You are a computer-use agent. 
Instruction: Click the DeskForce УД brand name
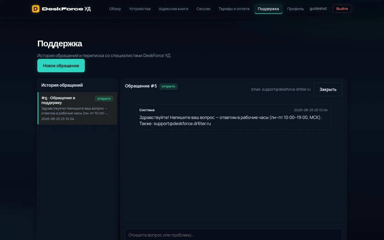[x=66, y=9]
